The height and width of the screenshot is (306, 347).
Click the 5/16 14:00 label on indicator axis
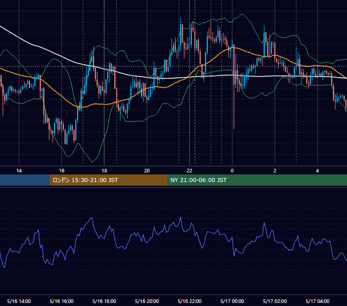click(19, 301)
